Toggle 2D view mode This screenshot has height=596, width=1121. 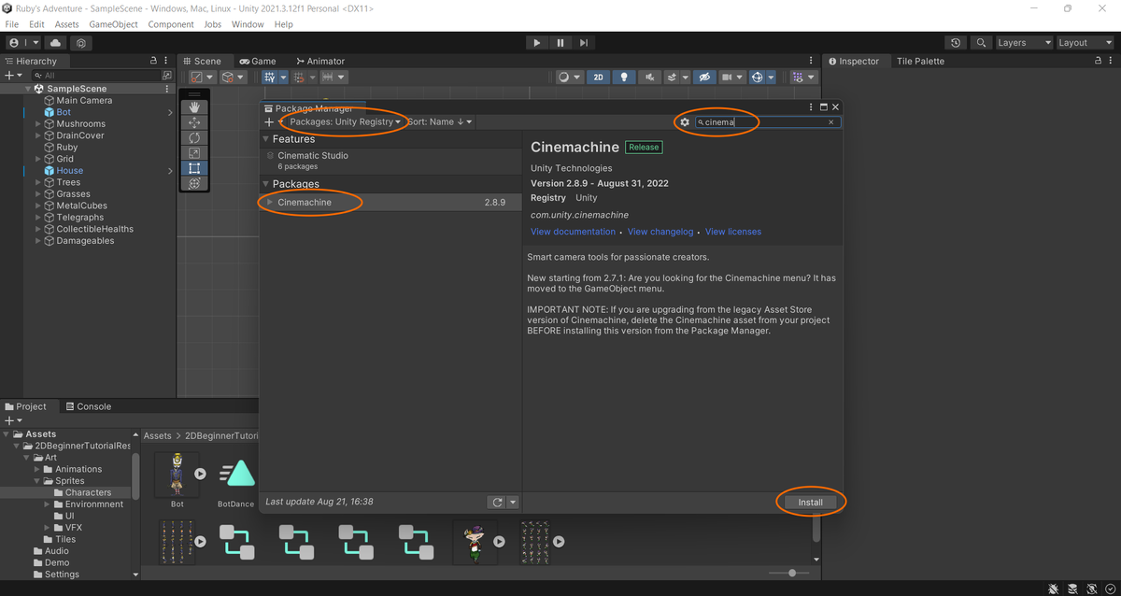coord(598,78)
